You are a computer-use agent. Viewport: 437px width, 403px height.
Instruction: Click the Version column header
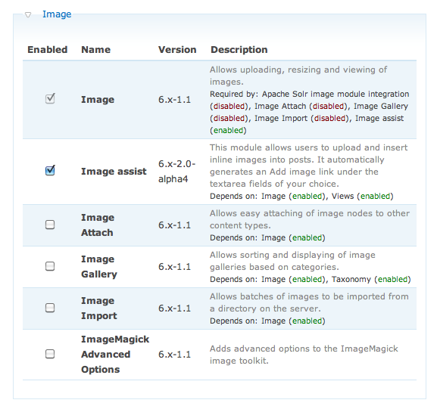[x=177, y=50]
